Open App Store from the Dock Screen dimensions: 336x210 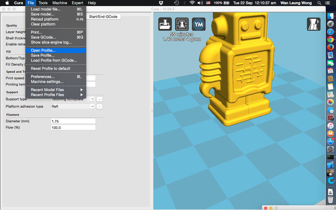pos(330,141)
